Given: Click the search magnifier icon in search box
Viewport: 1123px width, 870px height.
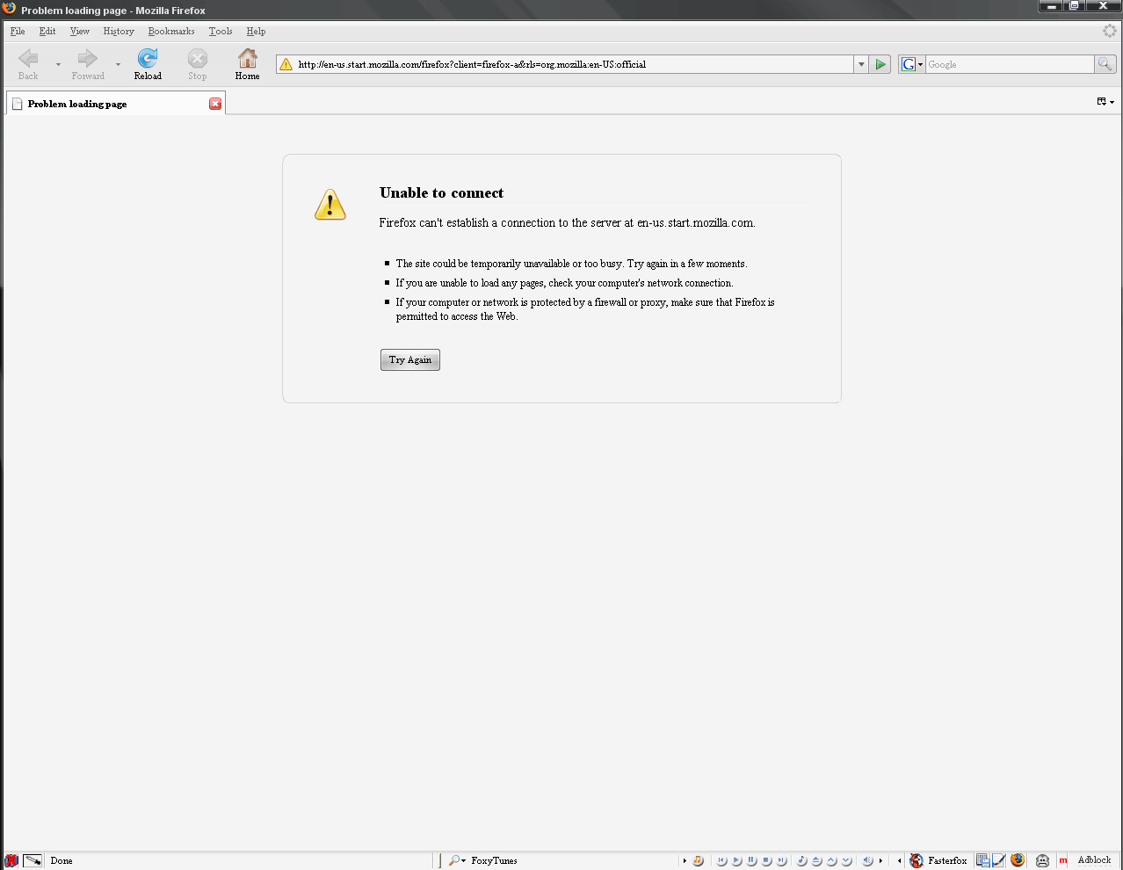Looking at the screenshot, I should point(1105,64).
